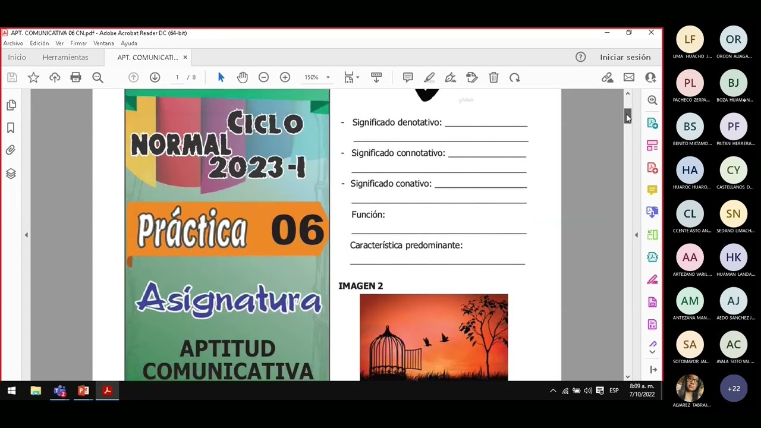The width and height of the screenshot is (761, 428).
Task: Open the Firmar menu
Action: (x=78, y=43)
